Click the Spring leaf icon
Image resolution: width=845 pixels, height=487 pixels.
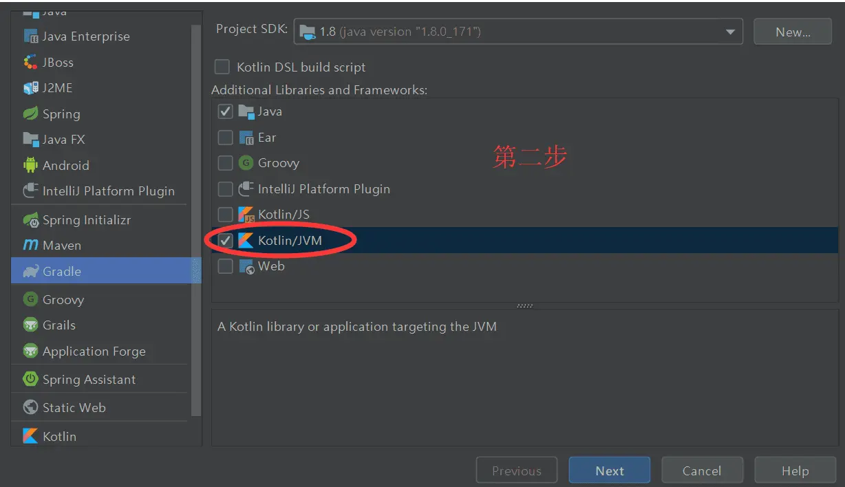pos(30,113)
